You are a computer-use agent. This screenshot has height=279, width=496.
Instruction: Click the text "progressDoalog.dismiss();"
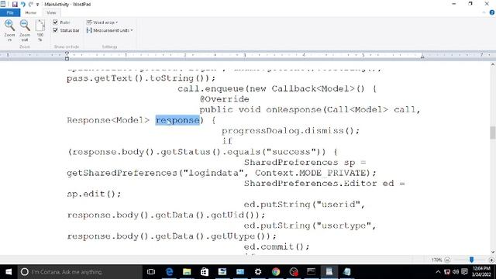coord(291,131)
